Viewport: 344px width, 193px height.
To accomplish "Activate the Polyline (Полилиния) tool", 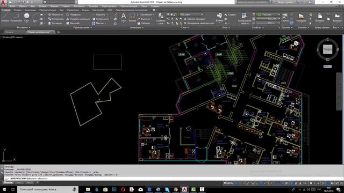I will coord(16,17).
